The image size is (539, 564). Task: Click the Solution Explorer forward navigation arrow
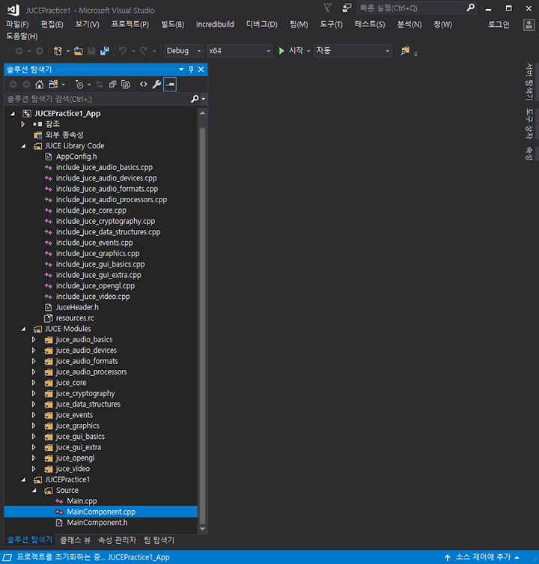26,85
